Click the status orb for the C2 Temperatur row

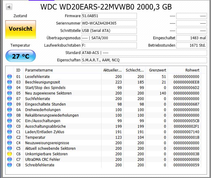(10, 137)
